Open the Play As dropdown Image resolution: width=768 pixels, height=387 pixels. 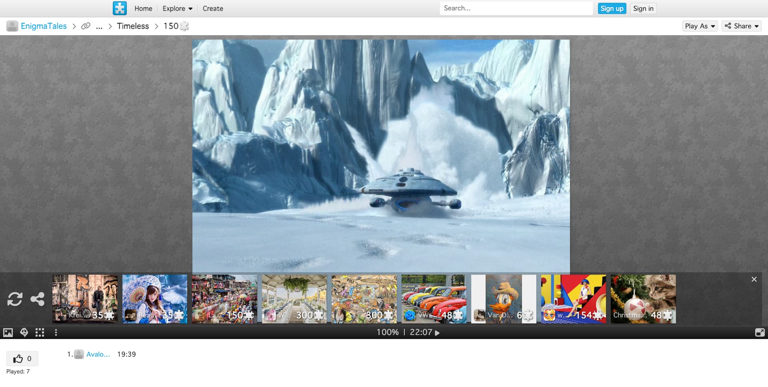coord(700,26)
